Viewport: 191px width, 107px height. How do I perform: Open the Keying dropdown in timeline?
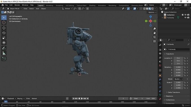point(21,99)
